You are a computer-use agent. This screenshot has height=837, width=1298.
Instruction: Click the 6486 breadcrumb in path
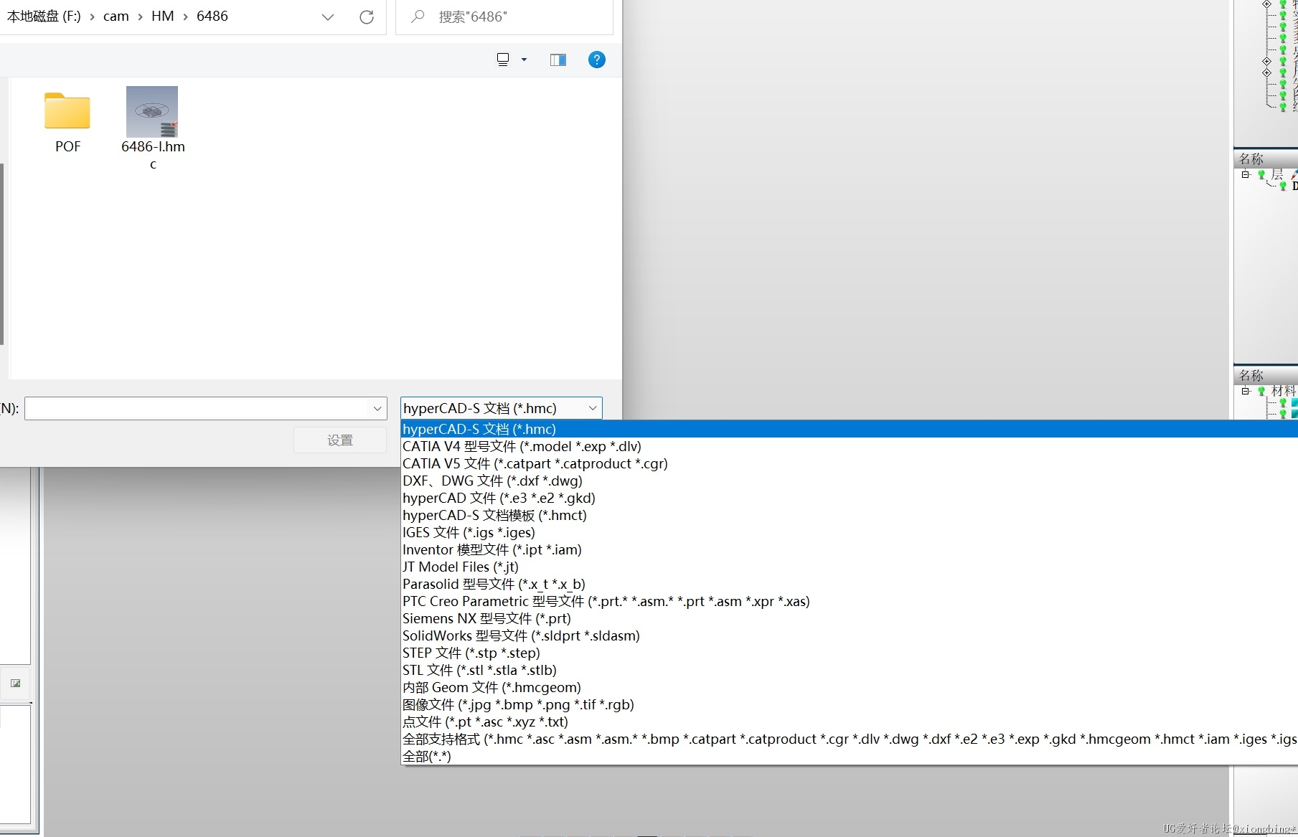(x=212, y=16)
